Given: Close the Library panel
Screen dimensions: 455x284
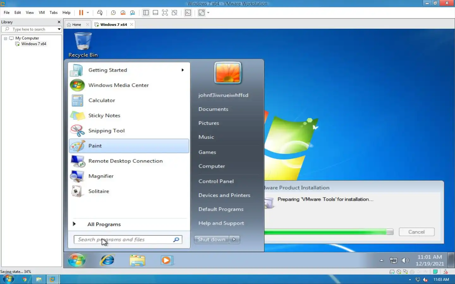Looking at the screenshot, I should (x=59, y=22).
